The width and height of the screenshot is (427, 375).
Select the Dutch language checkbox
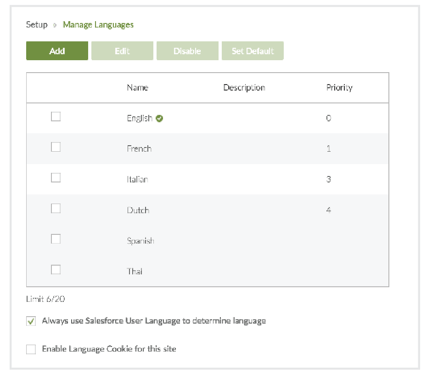(56, 208)
